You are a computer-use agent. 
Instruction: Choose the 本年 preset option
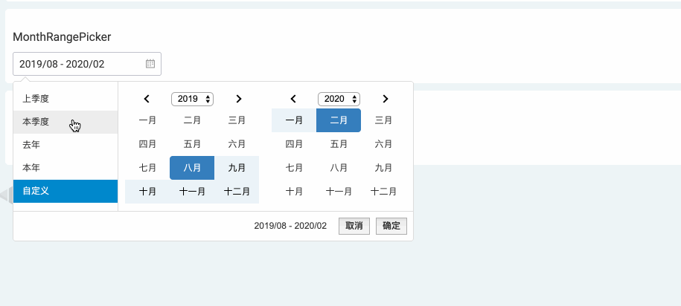coord(65,168)
